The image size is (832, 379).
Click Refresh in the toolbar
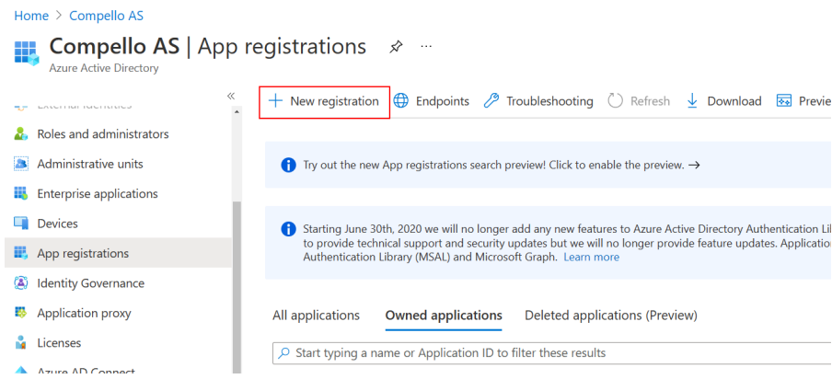pos(639,101)
